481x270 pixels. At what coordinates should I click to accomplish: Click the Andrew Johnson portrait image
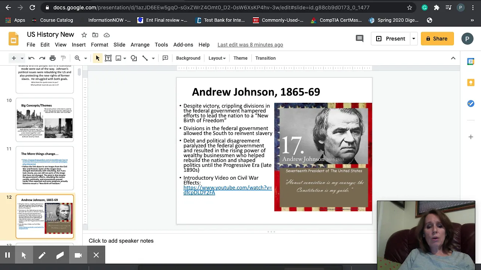pyautogui.click(x=323, y=157)
